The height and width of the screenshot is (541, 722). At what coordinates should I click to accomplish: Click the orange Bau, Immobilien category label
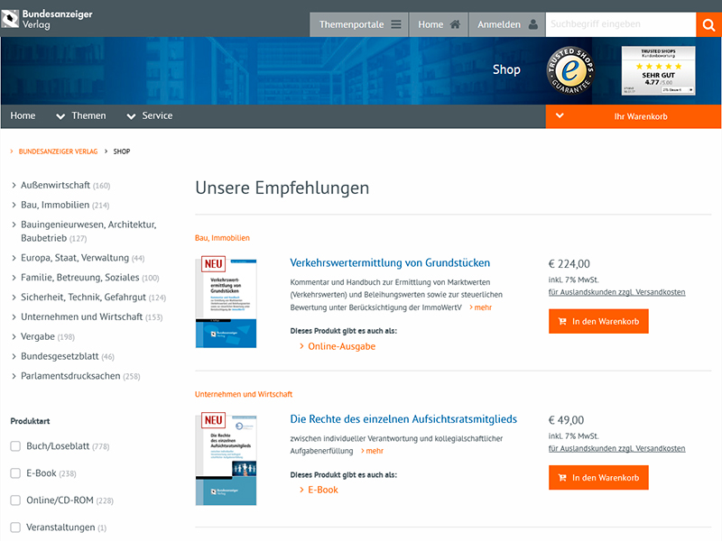click(x=222, y=238)
